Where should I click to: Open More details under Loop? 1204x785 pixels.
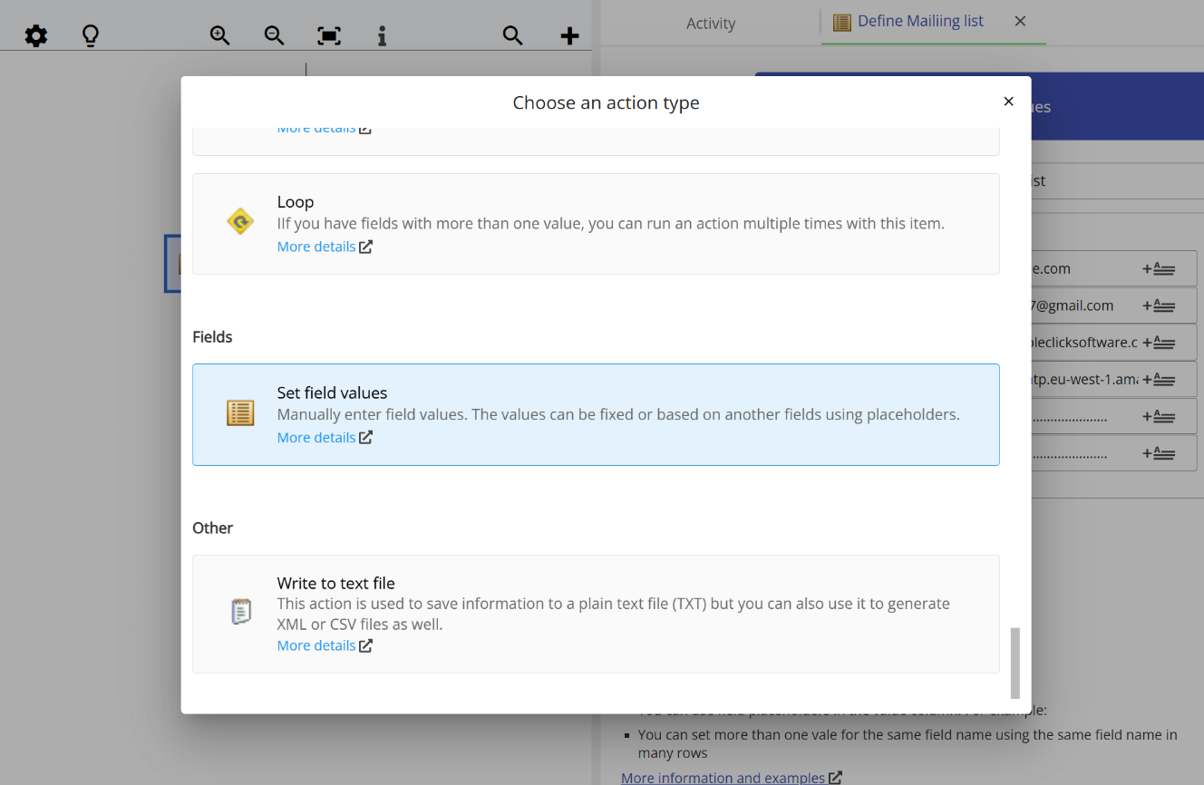coord(316,246)
